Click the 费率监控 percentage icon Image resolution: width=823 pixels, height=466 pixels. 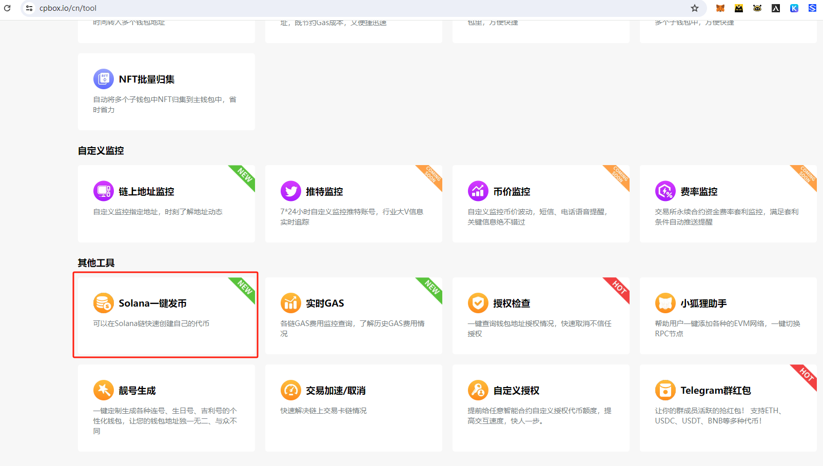[665, 191]
